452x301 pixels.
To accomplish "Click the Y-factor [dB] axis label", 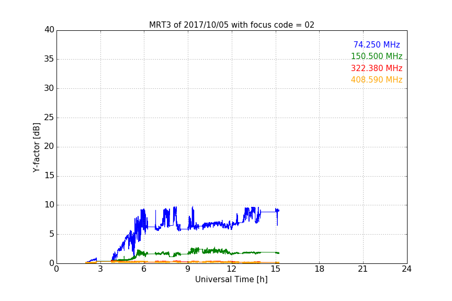I will pyautogui.click(x=36, y=147).
